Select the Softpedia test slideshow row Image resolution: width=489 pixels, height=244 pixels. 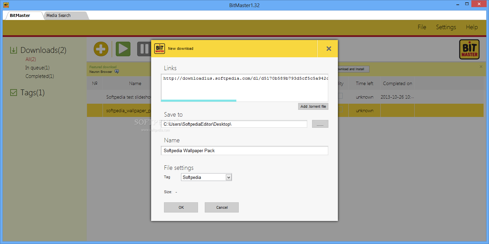point(285,97)
